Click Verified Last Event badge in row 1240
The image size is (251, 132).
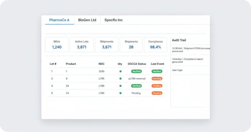[x=157, y=71]
